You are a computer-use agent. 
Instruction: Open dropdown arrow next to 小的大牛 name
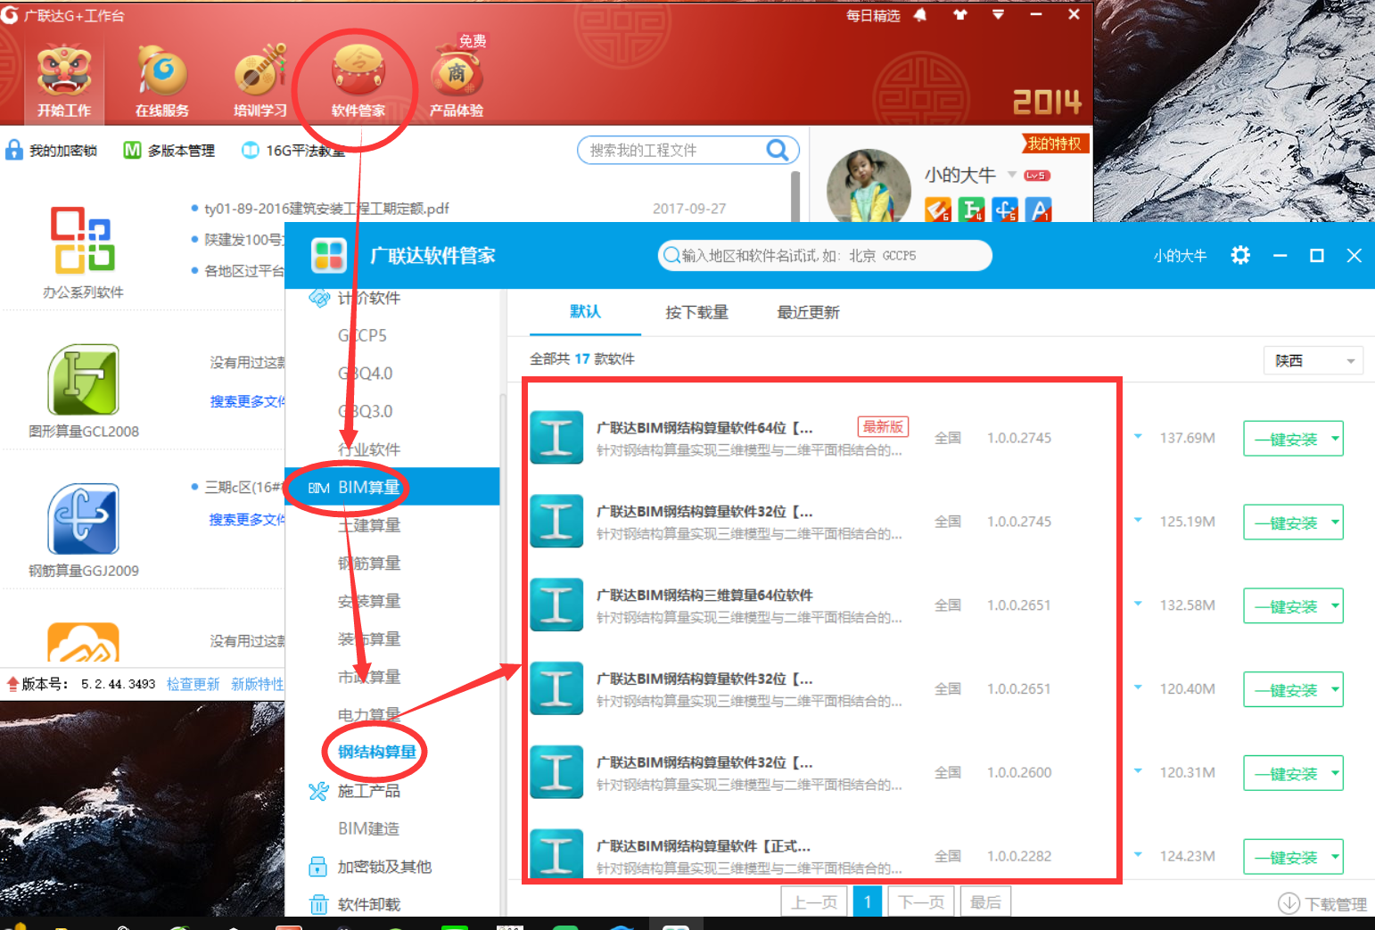click(1012, 174)
